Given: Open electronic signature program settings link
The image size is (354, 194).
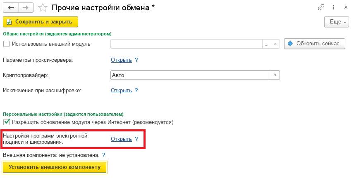Looking at the screenshot, I should click(x=121, y=139).
